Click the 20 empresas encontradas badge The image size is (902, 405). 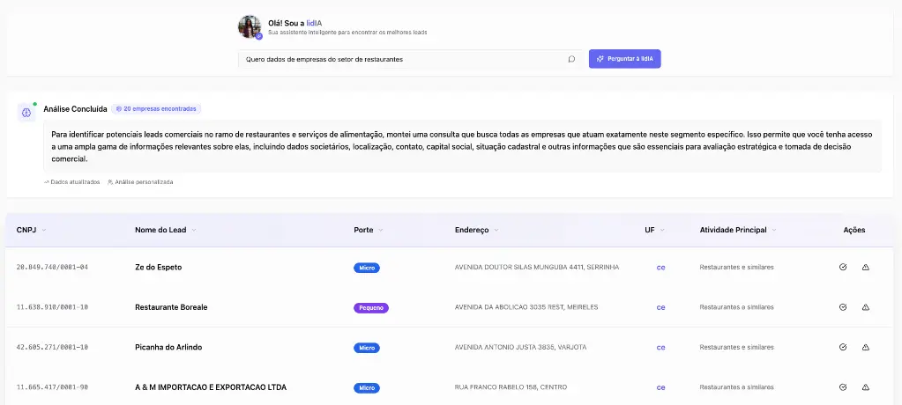pyautogui.click(x=156, y=109)
